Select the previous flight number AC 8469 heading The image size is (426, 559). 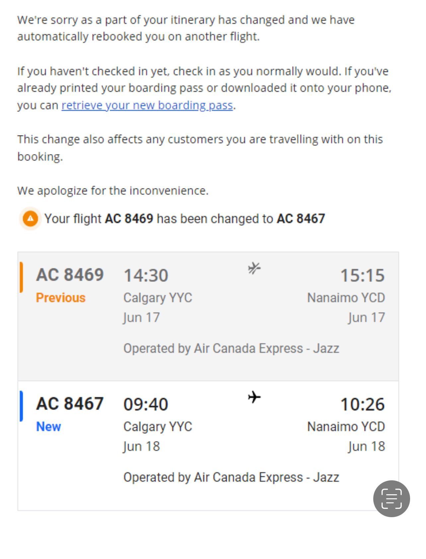click(70, 275)
